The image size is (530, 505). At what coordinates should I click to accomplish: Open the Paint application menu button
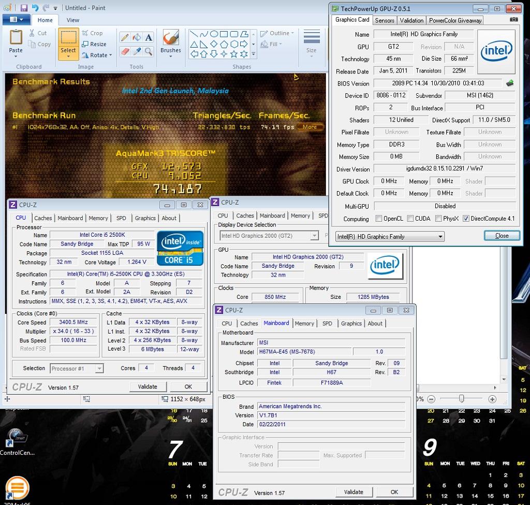tap(17, 20)
